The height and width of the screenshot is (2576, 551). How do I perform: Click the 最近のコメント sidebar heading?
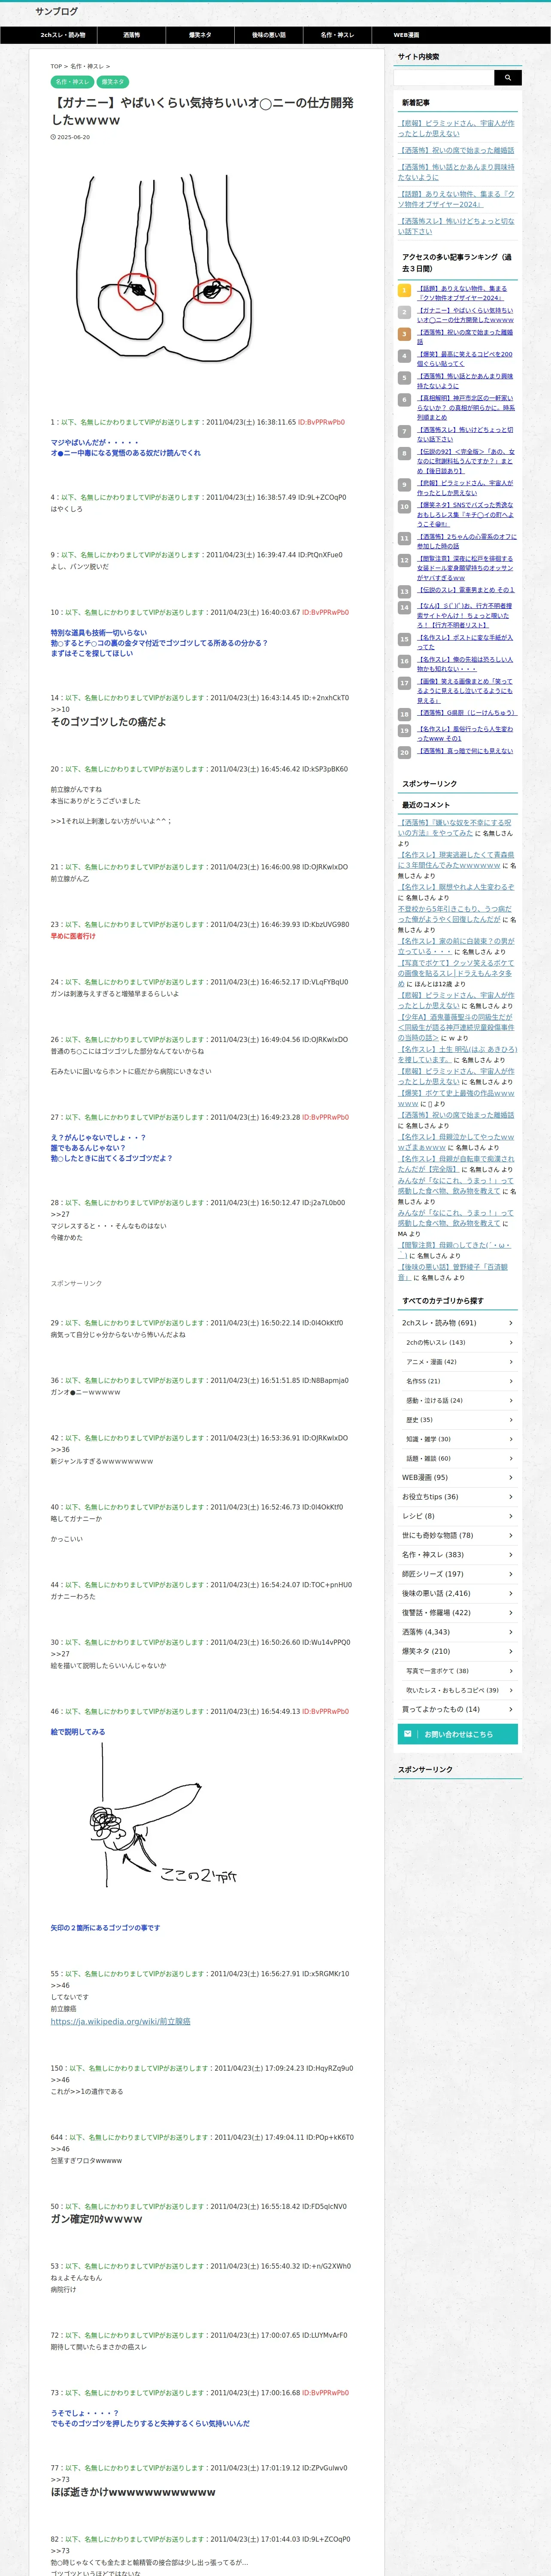[426, 805]
